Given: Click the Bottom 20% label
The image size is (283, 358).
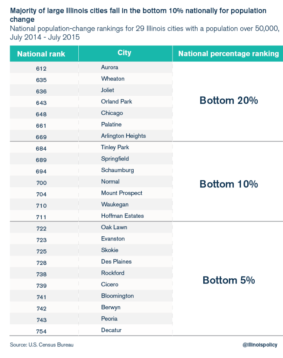Looking at the screenshot, I should 228,101.
